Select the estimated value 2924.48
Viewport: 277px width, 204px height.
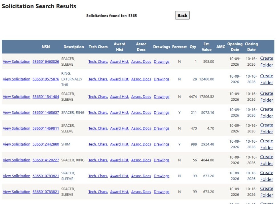pos(208,144)
